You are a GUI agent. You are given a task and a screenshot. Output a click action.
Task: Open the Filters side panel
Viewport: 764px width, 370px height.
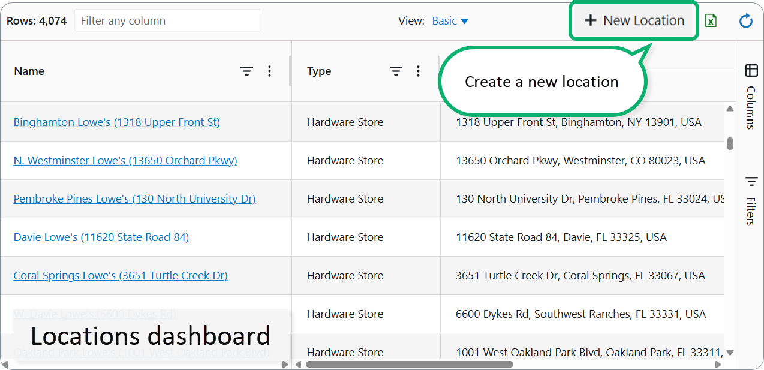pos(751,201)
